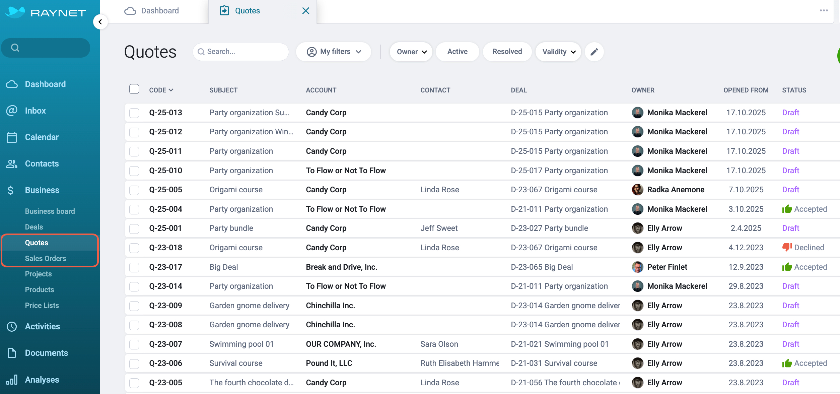The width and height of the screenshot is (840, 394).
Task: Click thumbs-up Accepted icon for Q-23-017
Action: pyautogui.click(x=787, y=267)
